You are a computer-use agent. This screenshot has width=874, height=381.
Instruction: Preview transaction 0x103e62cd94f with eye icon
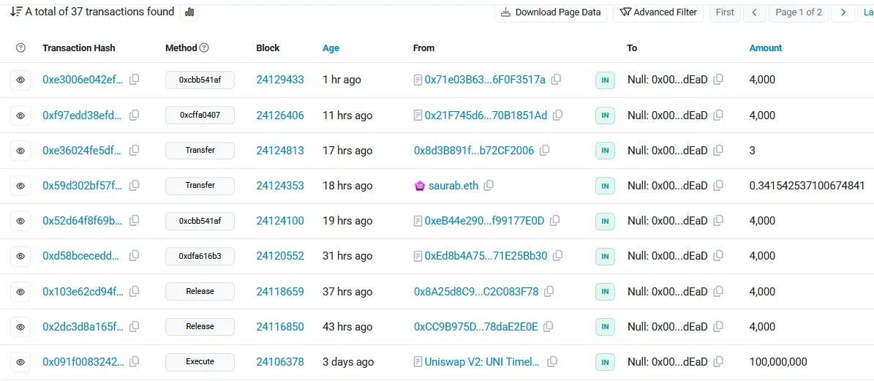20,292
